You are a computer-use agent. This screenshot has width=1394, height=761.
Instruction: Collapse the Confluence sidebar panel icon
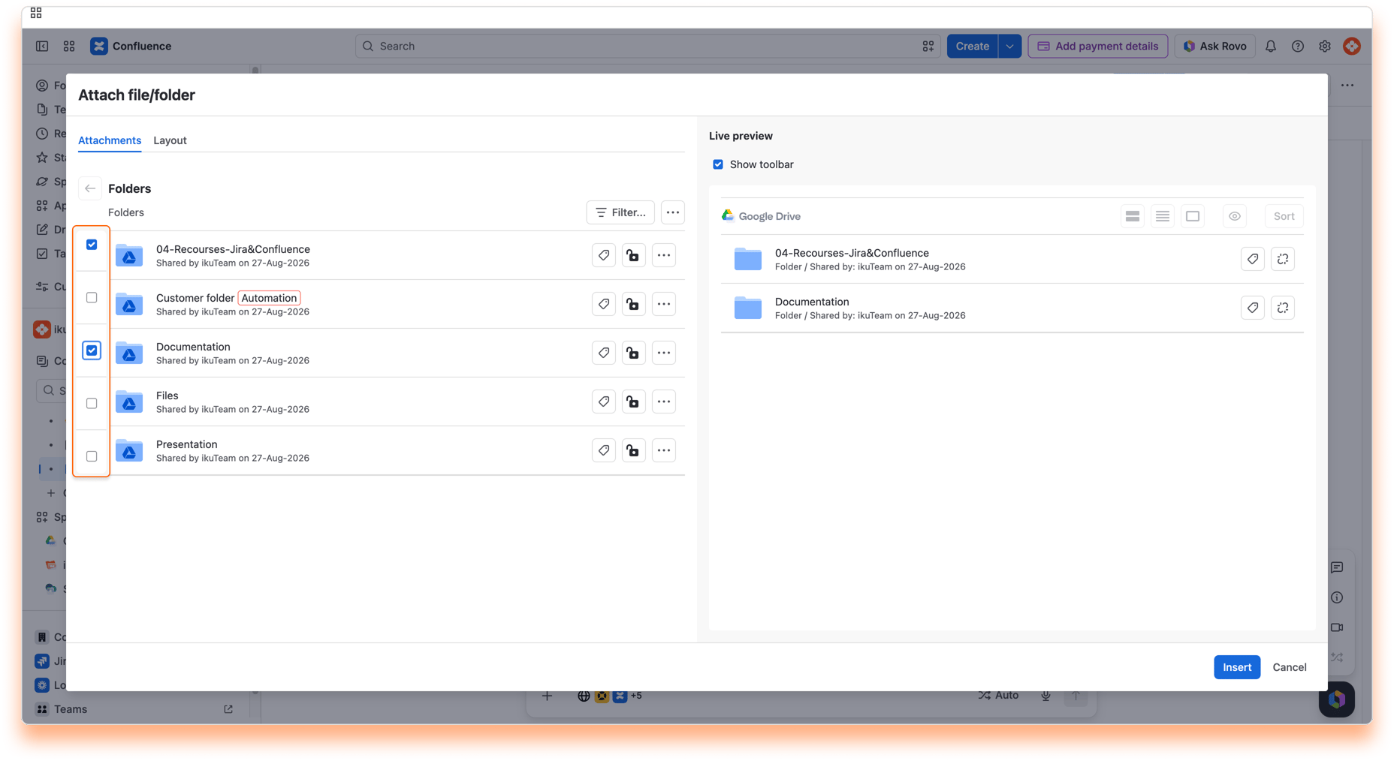pyautogui.click(x=42, y=46)
